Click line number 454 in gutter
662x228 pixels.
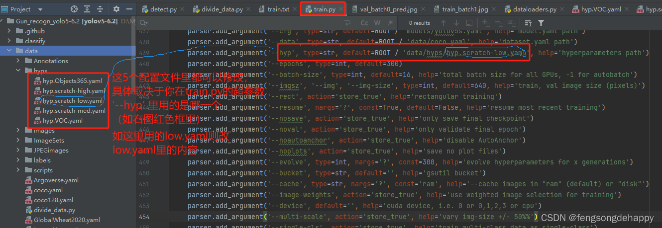click(x=144, y=217)
